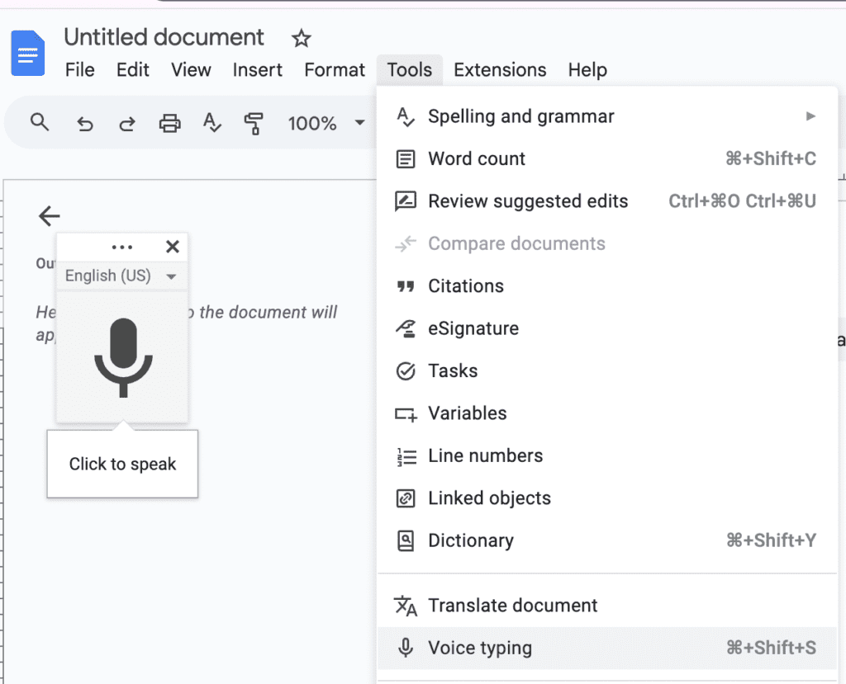
Task: Select Word count from the menu
Action: [x=477, y=158]
